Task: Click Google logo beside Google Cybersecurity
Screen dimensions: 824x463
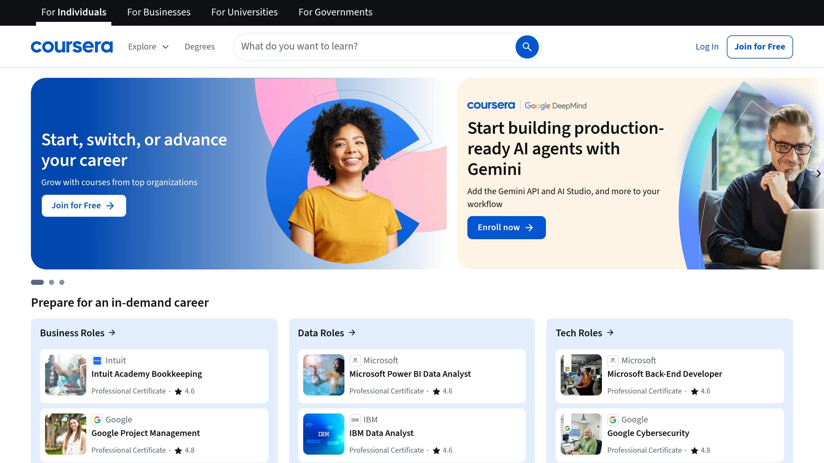Action: 613,420
